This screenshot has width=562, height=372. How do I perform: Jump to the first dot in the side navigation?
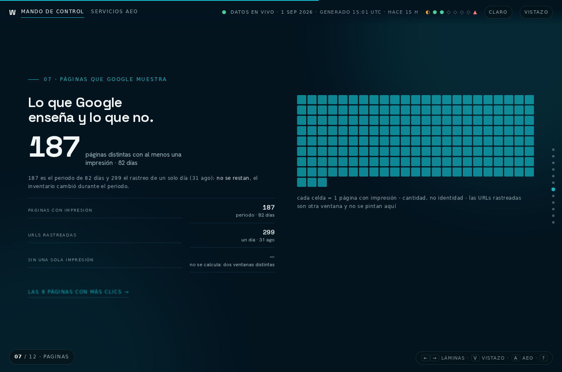553,150
